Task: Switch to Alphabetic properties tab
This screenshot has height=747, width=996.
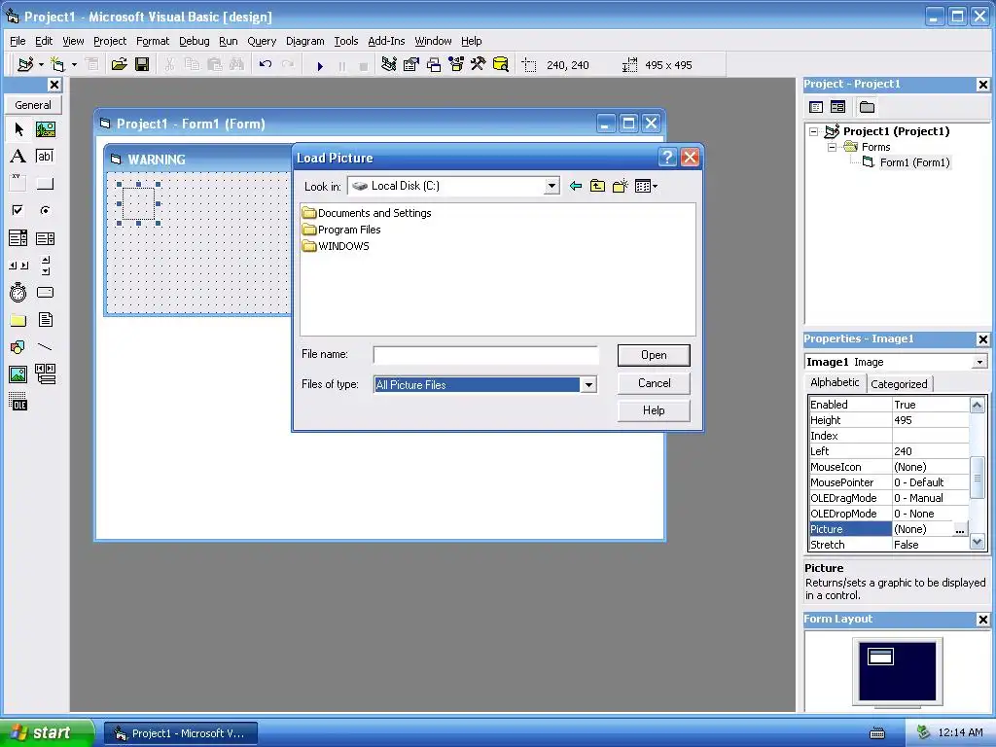Action: pos(835,382)
